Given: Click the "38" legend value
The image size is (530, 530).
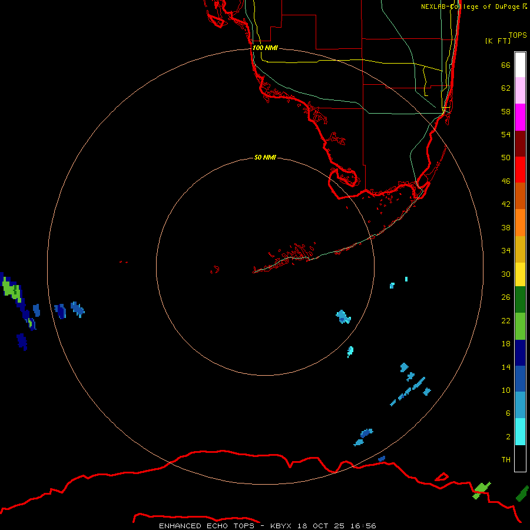Looking at the screenshot, I should point(506,228).
